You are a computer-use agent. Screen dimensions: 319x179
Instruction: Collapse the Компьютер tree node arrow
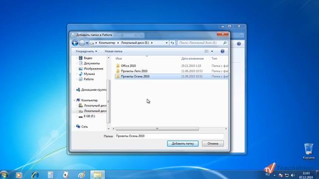click(x=74, y=100)
